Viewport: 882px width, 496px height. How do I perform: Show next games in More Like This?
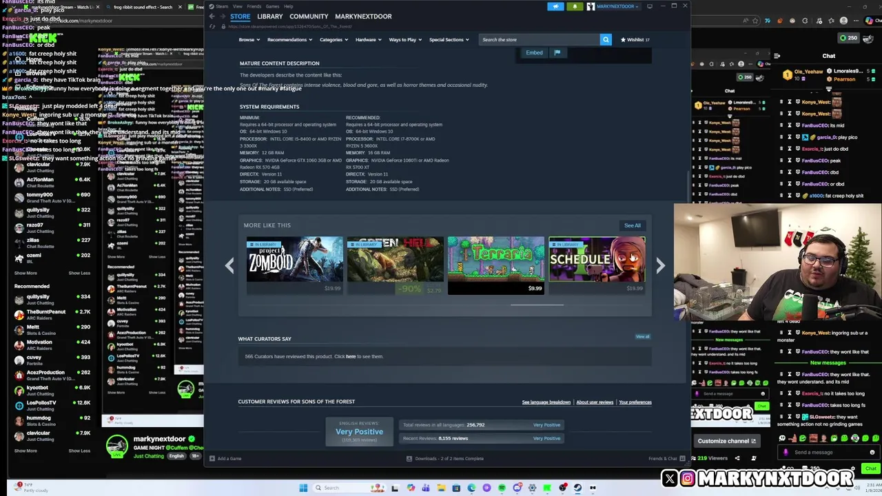coord(660,266)
